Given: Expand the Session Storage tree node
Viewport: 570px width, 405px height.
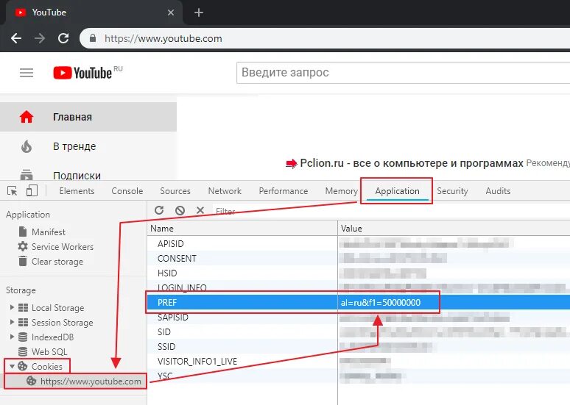Looking at the screenshot, I should click(12, 322).
